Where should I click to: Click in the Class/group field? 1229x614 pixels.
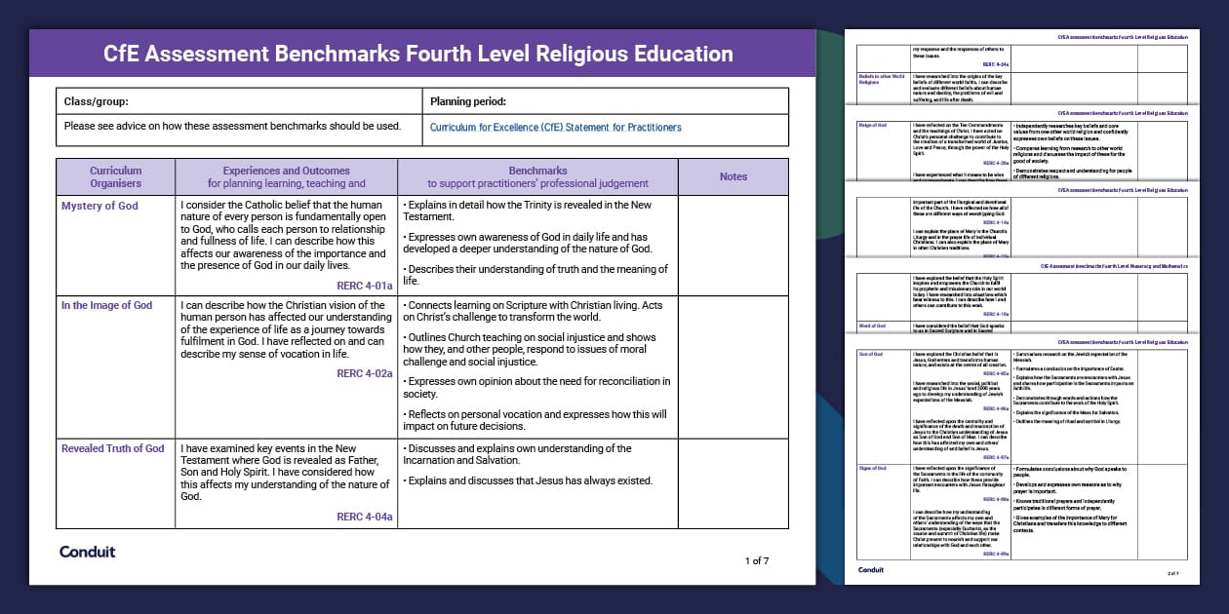coord(239,101)
